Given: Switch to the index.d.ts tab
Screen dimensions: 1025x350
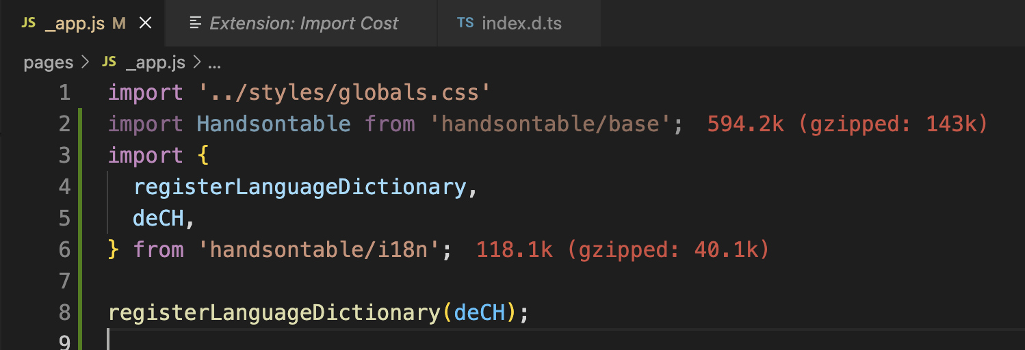Looking at the screenshot, I should (519, 23).
